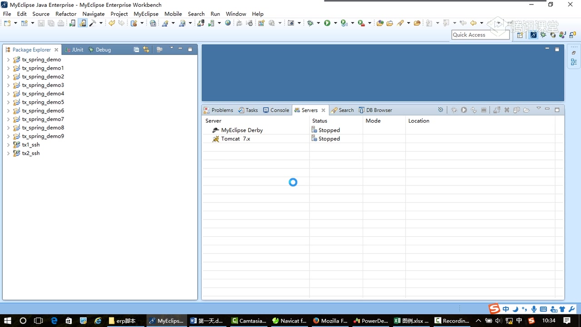Click the Outline view icon in right sidebar
This screenshot has width=581, height=327.
click(x=574, y=62)
